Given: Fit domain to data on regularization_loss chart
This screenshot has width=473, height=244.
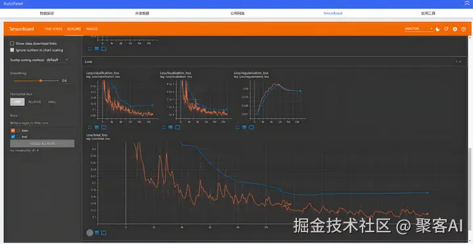Looking at the screenshot, I should click(x=251, y=127).
